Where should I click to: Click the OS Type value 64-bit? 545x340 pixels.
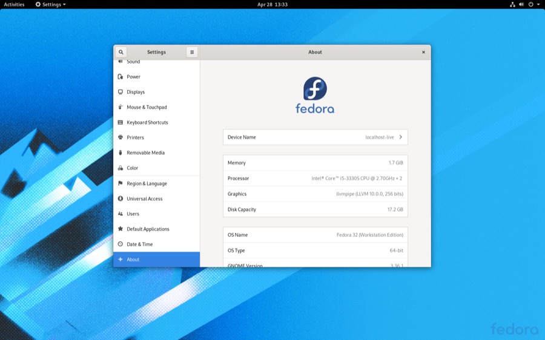396,250
